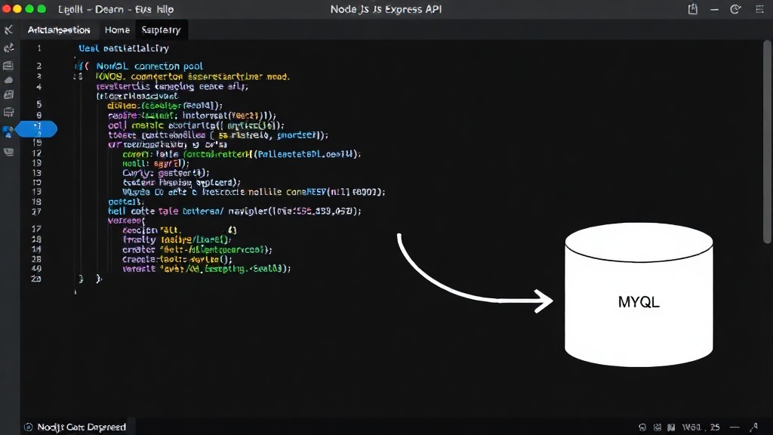This screenshot has width=773, height=435.
Task: Click the closing brace on the last code line
Action: point(98,279)
